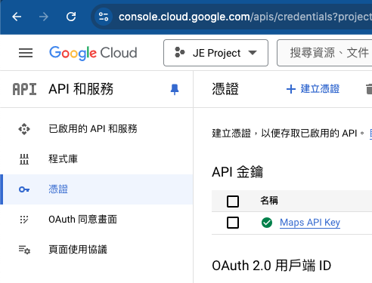This screenshot has height=283, width=372.
Task: Click the Google Cloud logo
Action: (x=93, y=53)
